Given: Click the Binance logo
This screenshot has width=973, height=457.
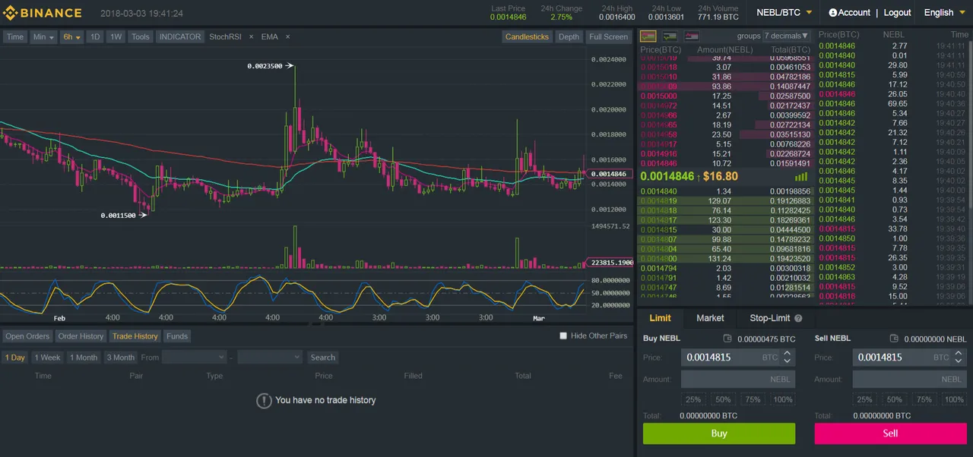Looking at the screenshot, I should [43, 13].
